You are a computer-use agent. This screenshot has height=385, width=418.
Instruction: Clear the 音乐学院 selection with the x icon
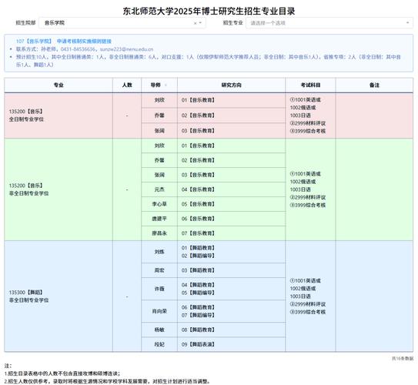195,23
